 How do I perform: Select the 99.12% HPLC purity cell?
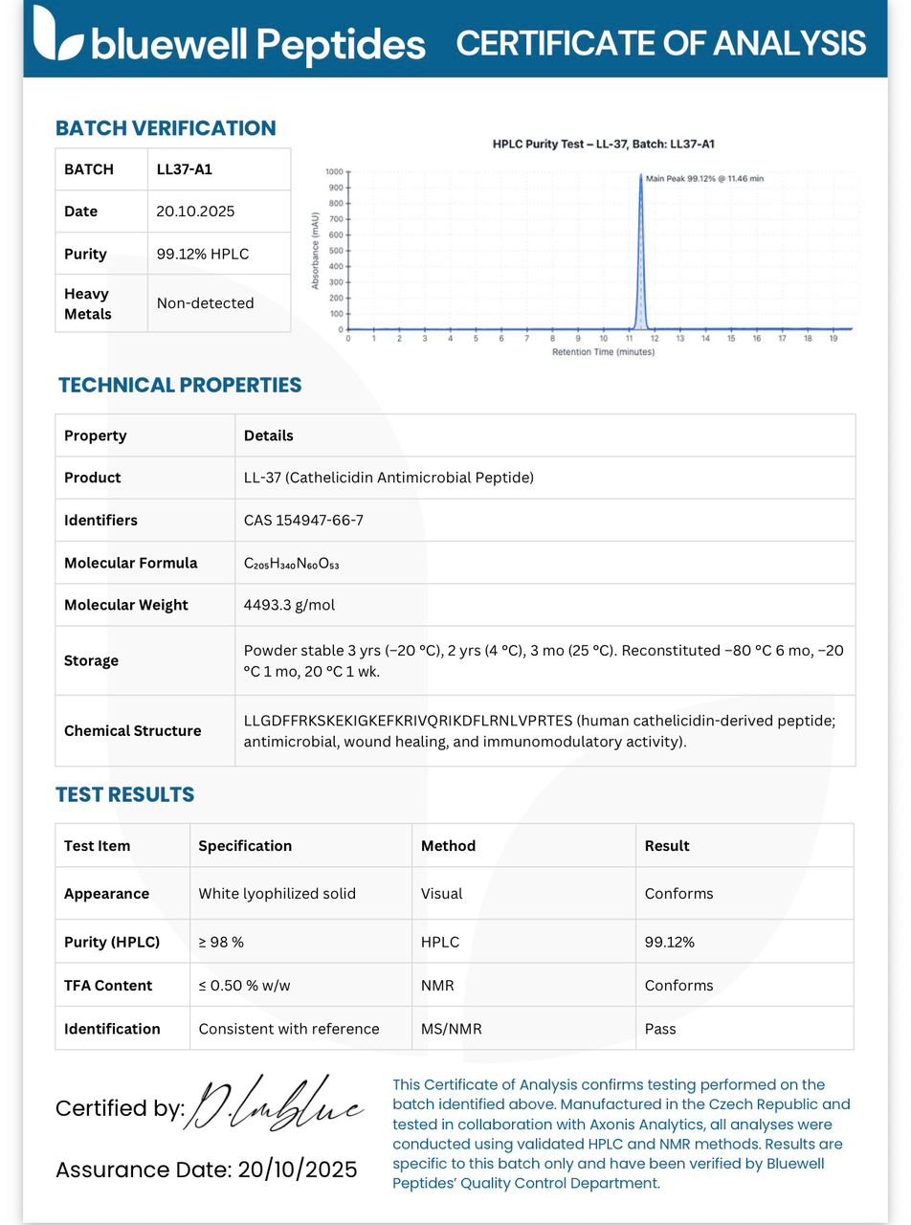click(x=219, y=254)
